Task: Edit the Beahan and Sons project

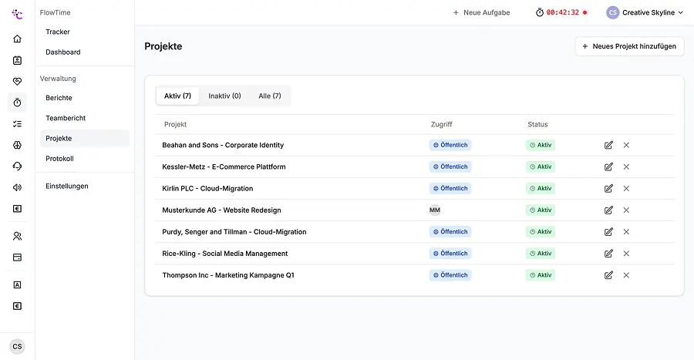Action: 608,145
